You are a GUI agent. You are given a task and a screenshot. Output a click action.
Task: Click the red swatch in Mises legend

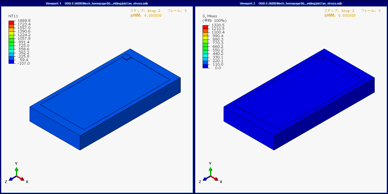point(205,27)
